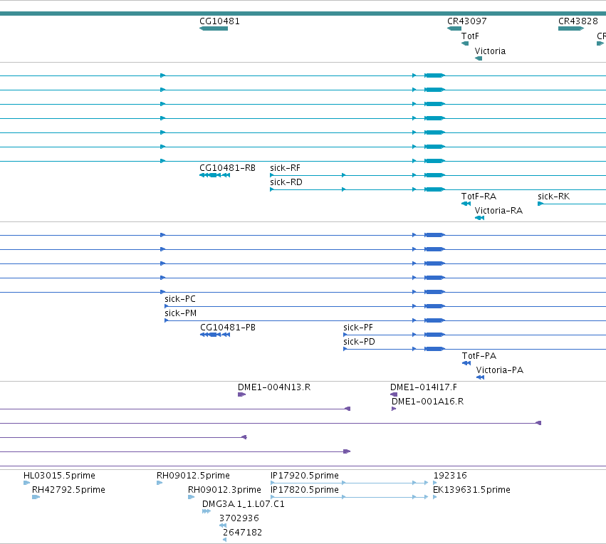Select the 2647182 feature glyph

pos(224,540)
